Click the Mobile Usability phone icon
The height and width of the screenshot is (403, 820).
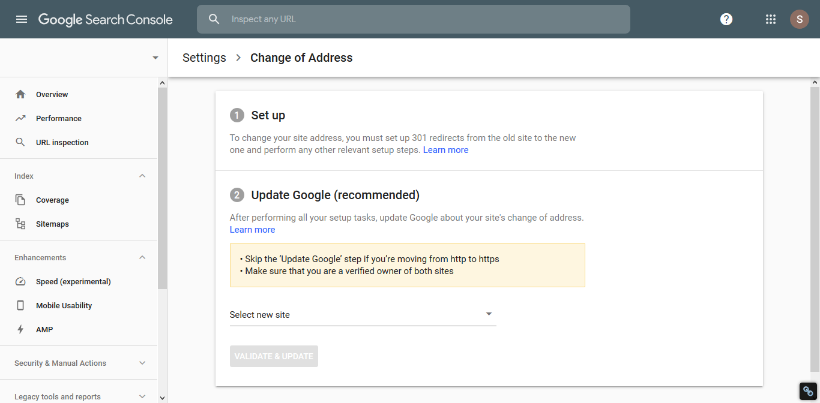[20, 306]
